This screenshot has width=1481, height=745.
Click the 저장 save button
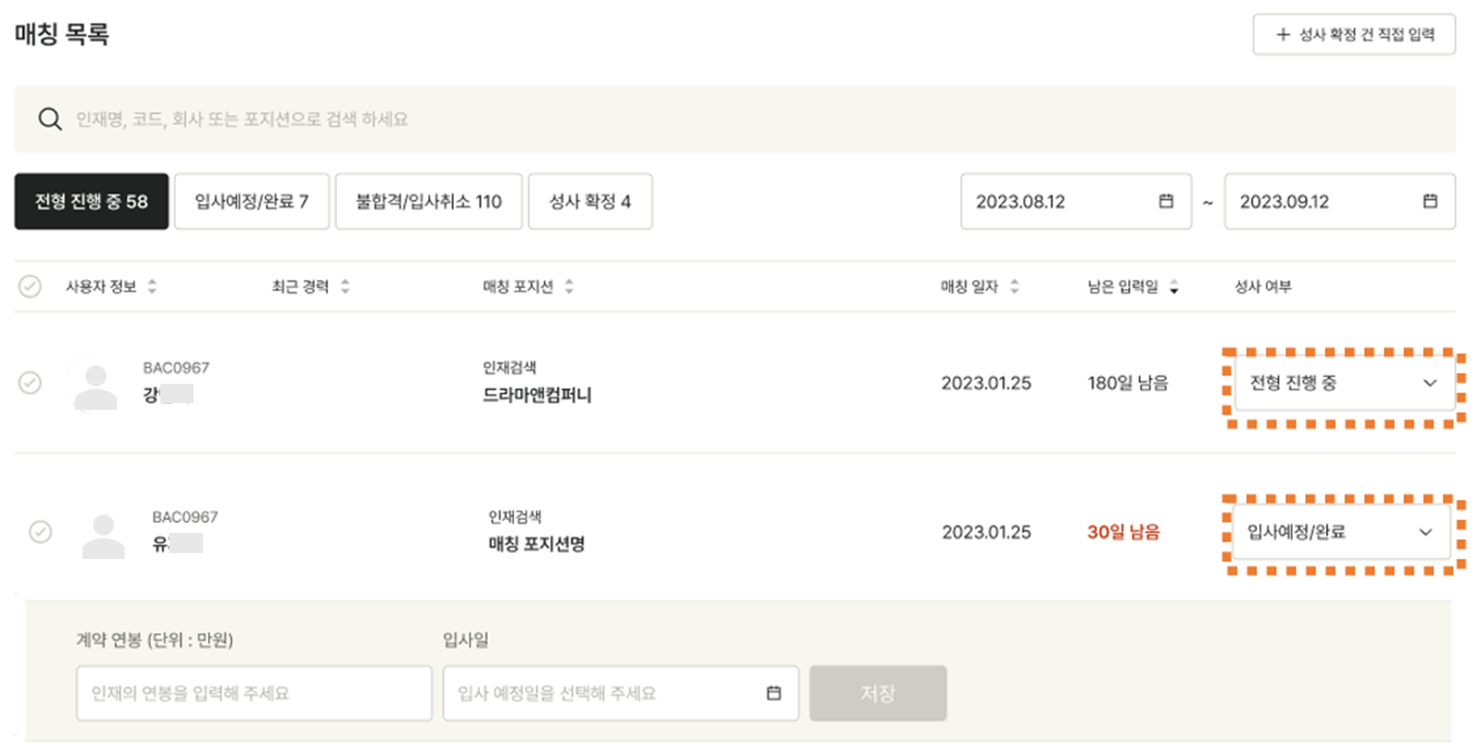(x=878, y=693)
